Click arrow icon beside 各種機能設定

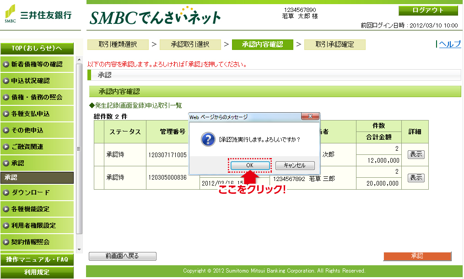click(6, 209)
